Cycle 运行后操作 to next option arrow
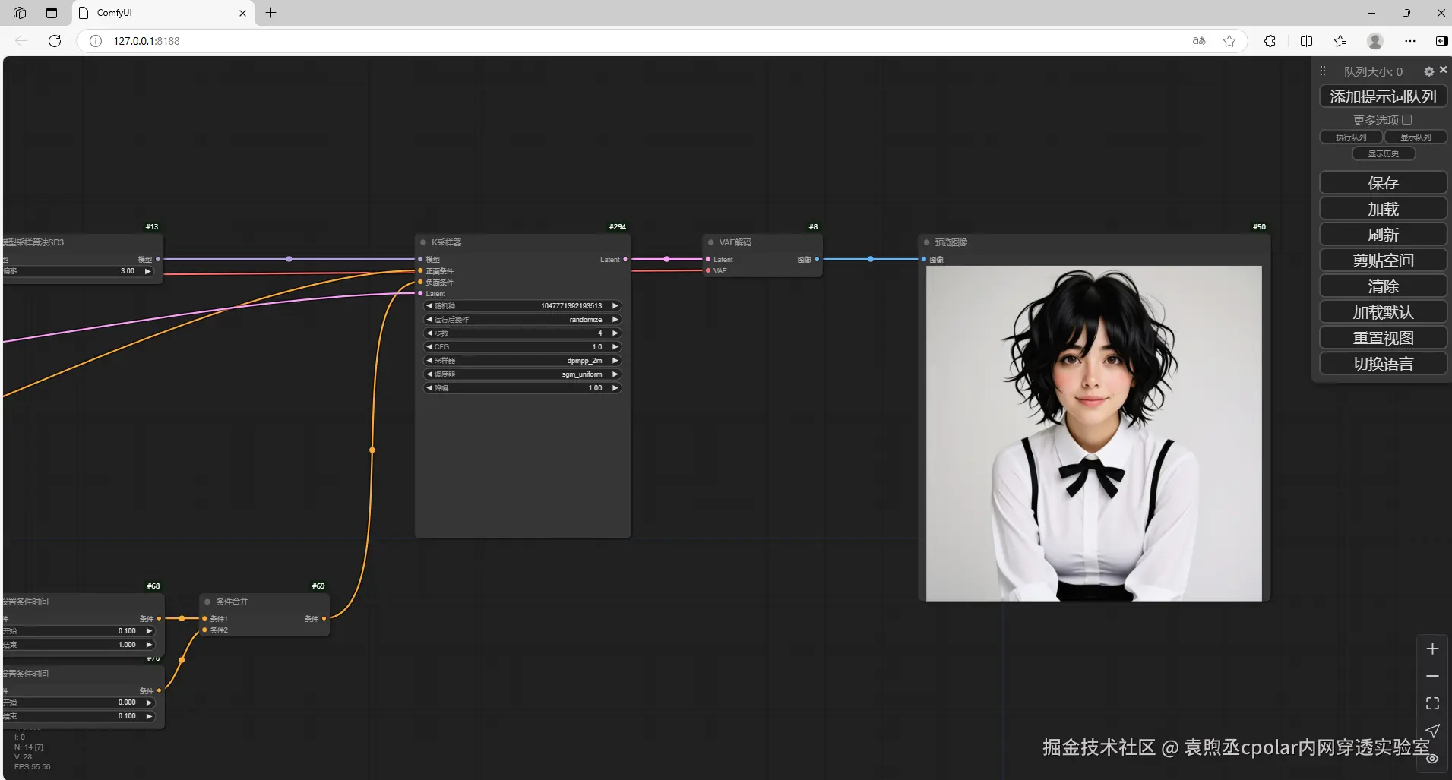This screenshot has height=780, width=1452. (x=615, y=320)
